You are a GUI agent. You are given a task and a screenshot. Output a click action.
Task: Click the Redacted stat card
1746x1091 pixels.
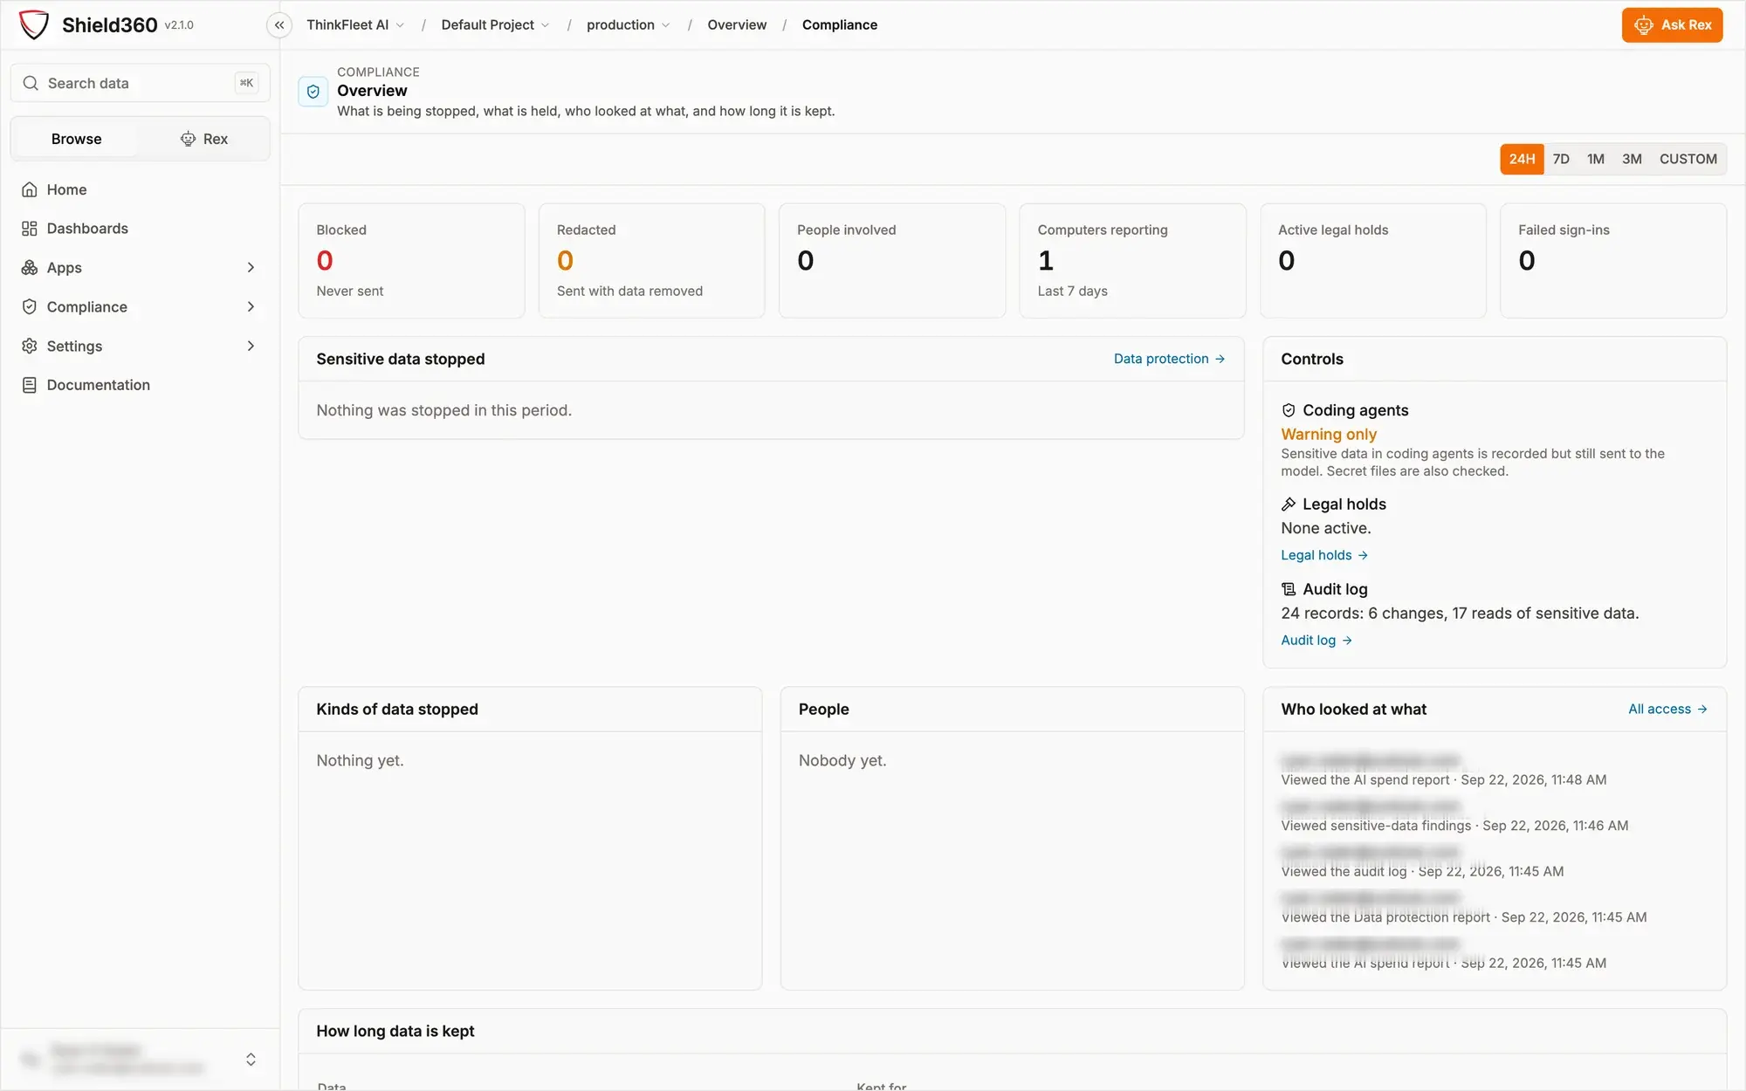point(651,261)
